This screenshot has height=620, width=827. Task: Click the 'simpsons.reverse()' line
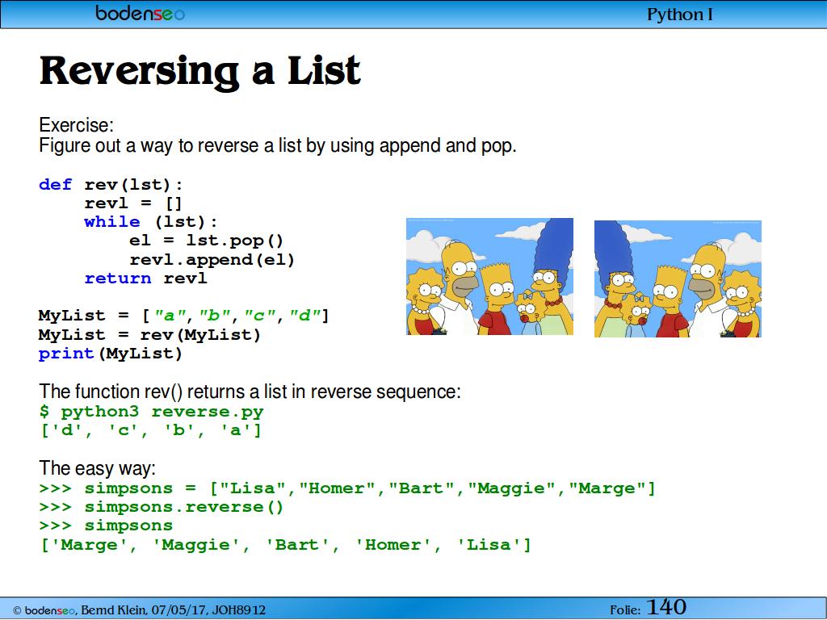coord(162,507)
